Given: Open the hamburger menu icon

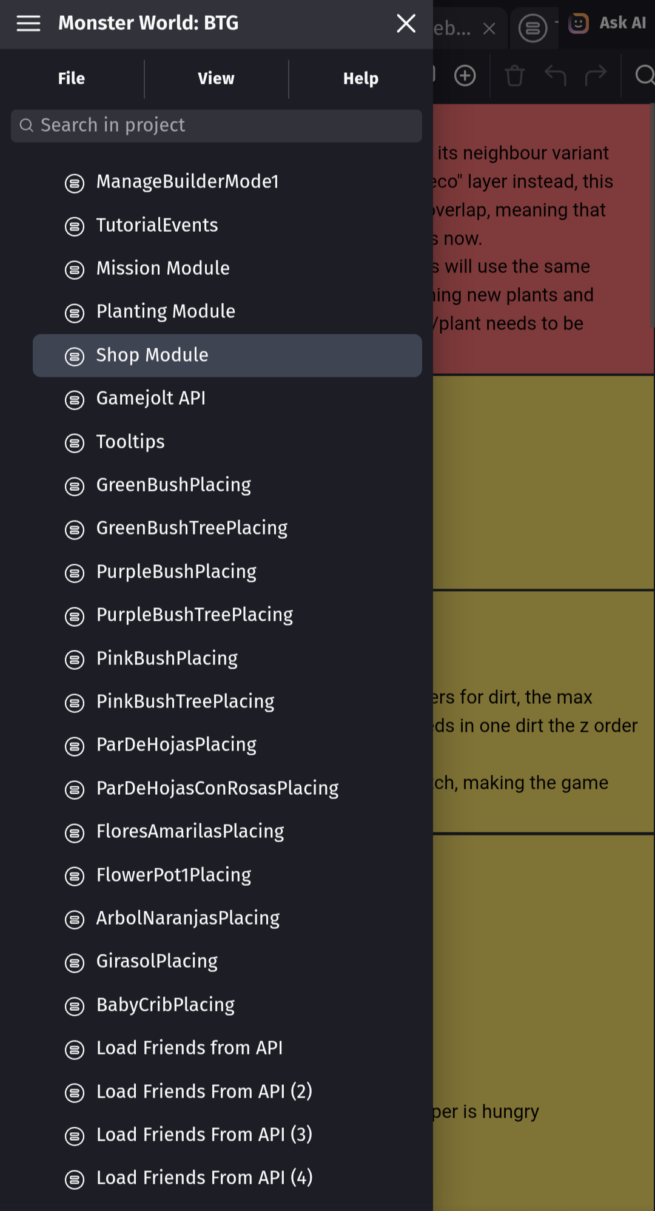Looking at the screenshot, I should click(x=29, y=23).
